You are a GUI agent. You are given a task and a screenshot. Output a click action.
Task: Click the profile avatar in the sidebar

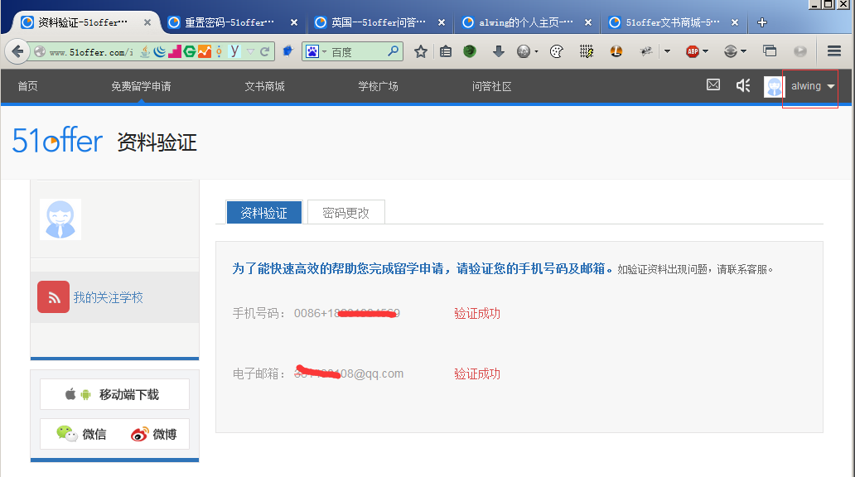pyautogui.click(x=60, y=219)
